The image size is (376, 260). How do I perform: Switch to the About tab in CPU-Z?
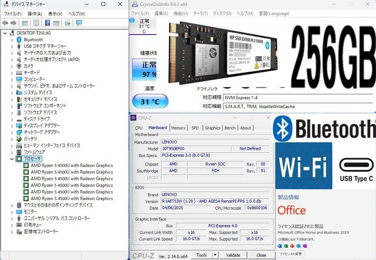(246, 128)
